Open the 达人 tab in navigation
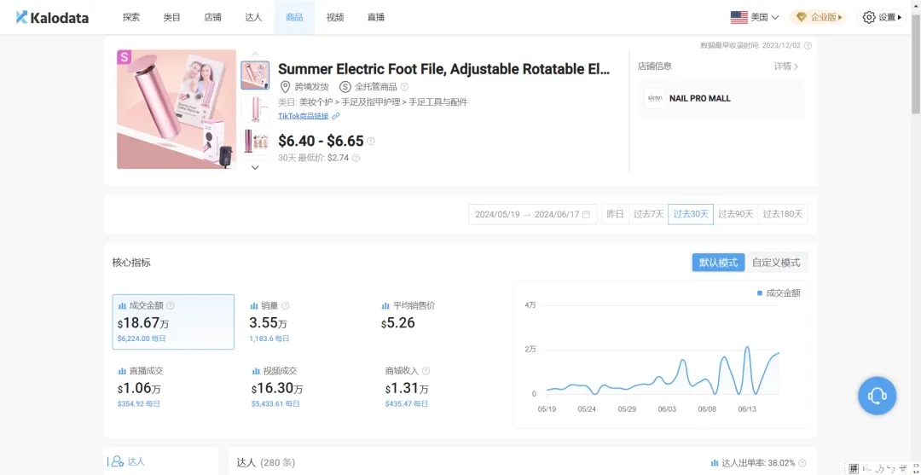Image resolution: width=921 pixels, height=475 pixels. [253, 17]
